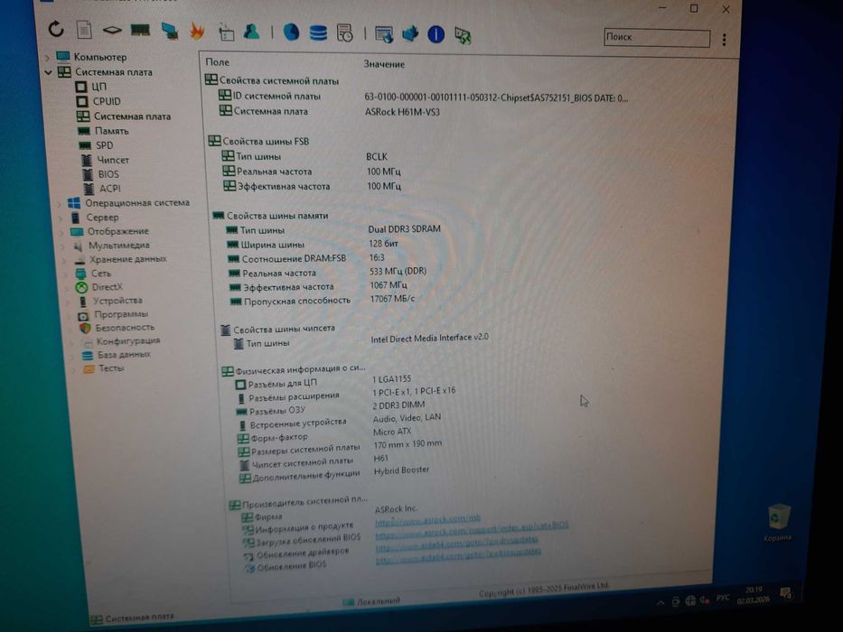Open the Обновление BIOS link
The height and width of the screenshot is (632, 843).
click(x=459, y=555)
